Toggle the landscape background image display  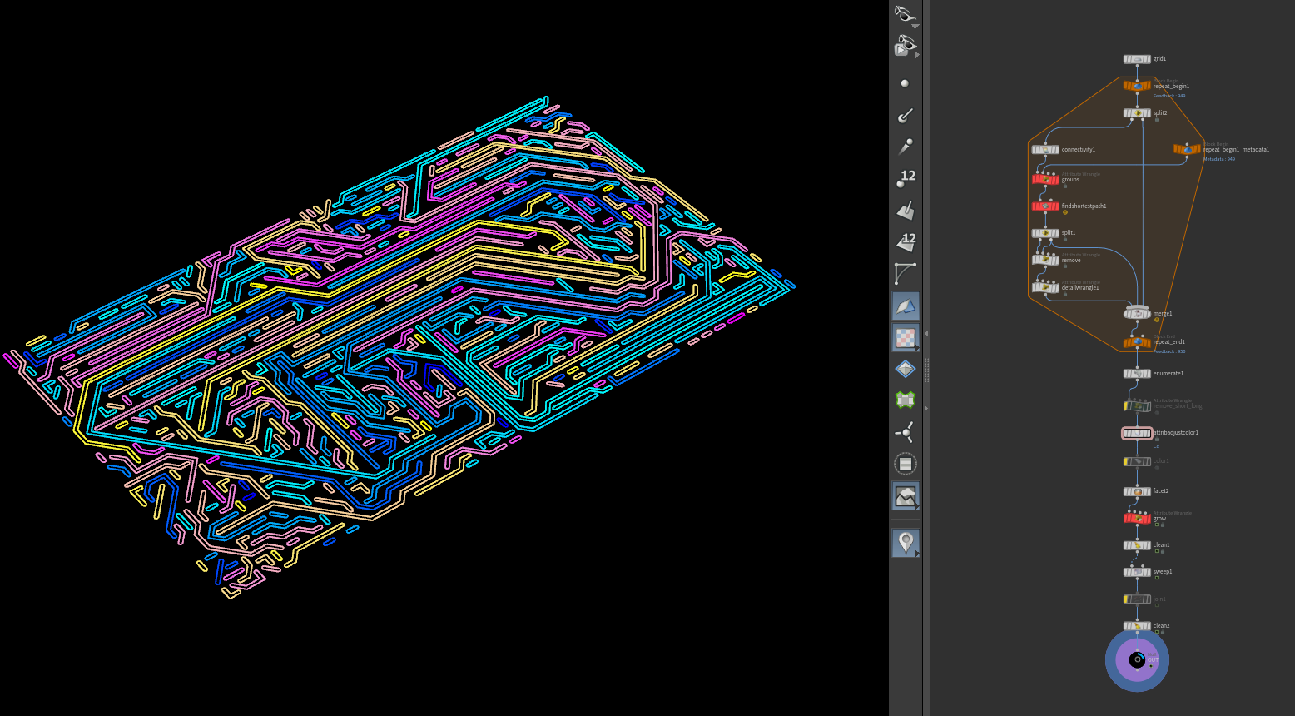pyautogui.click(x=905, y=496)
